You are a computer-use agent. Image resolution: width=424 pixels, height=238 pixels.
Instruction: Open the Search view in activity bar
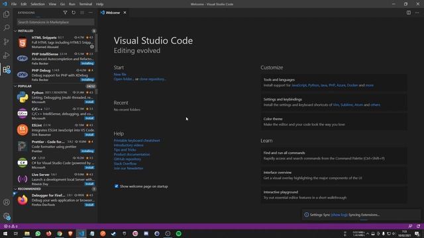click(x=6, y=28)
